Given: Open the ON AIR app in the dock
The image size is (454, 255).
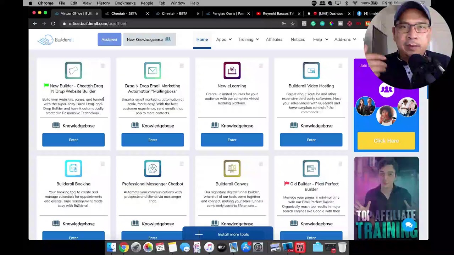Looking at the screenshot, I should coord(300,247).
